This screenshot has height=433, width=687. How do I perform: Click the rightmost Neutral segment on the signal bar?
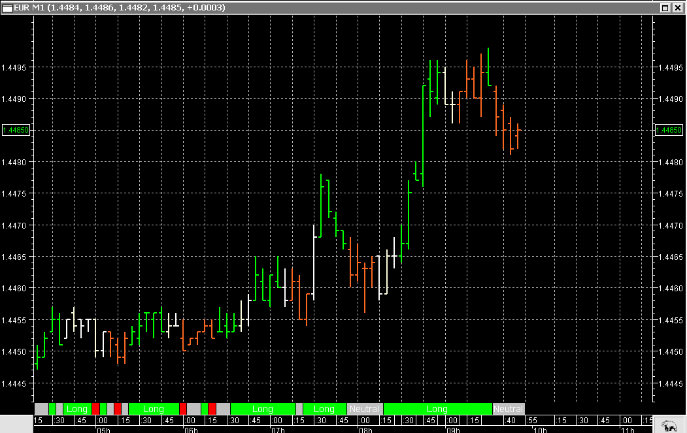point(508,409)
